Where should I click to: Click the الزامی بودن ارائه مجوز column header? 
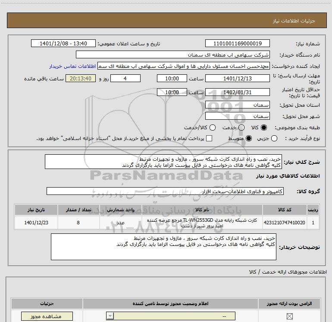[289, 303]
